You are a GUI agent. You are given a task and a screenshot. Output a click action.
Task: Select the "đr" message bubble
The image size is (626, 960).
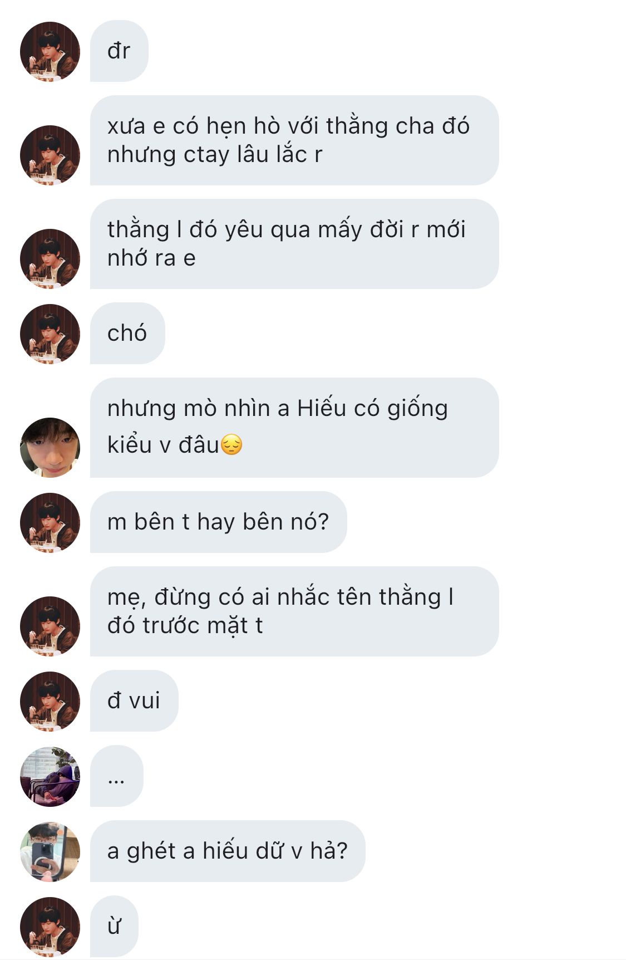click(x=119, y=51)
